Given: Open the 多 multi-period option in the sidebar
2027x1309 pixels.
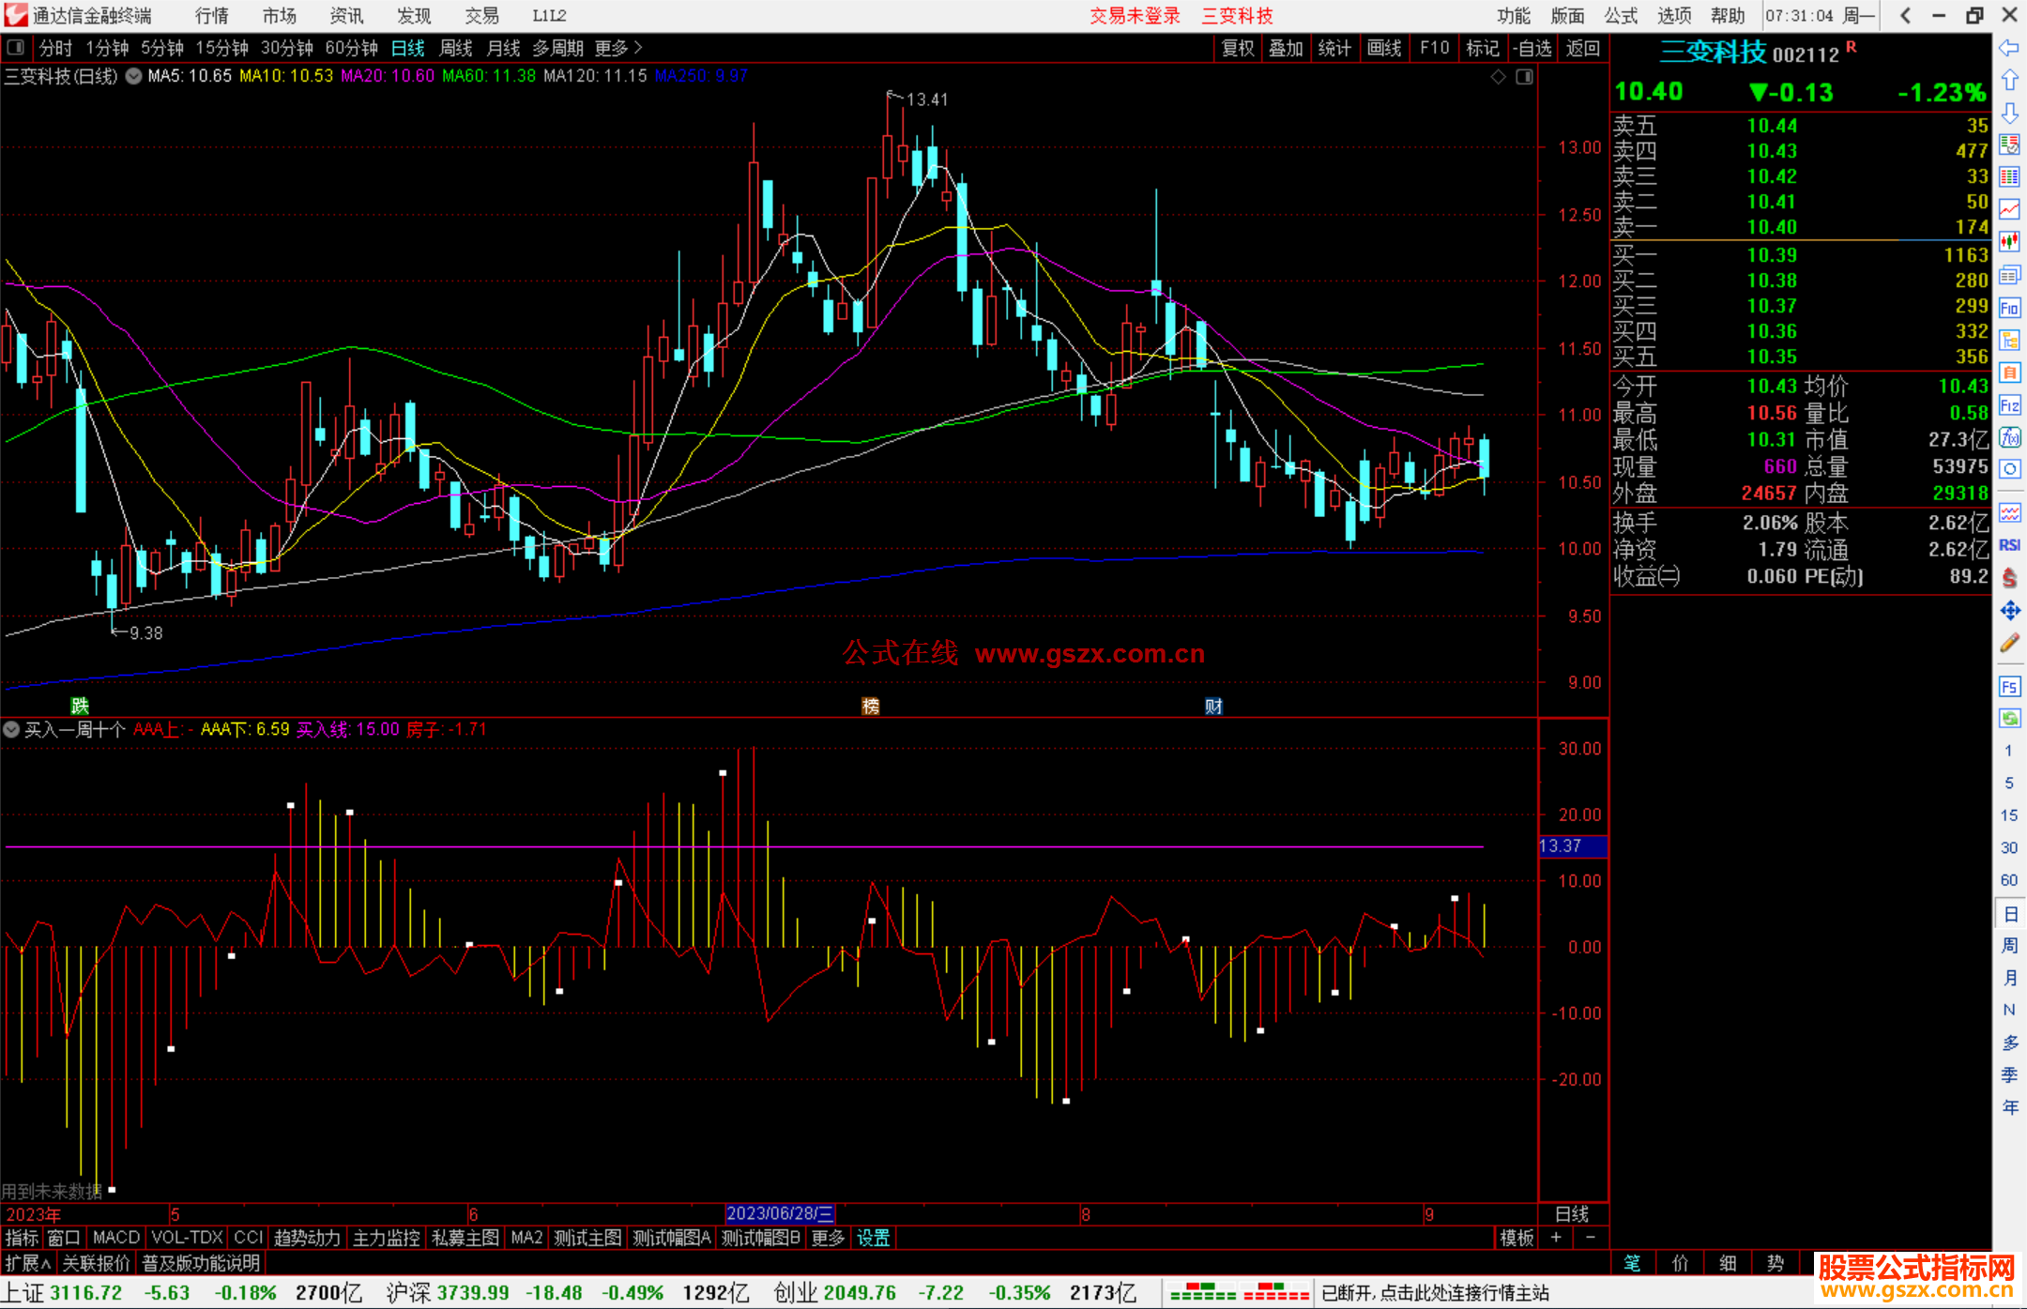Looking at the screenshot, I should tap(2009, 1043).
